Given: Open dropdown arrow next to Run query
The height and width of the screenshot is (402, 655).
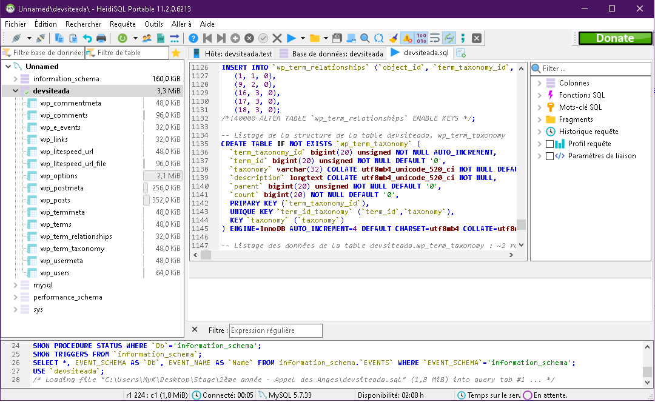Looking at the screenshot, I should [303, 38].
